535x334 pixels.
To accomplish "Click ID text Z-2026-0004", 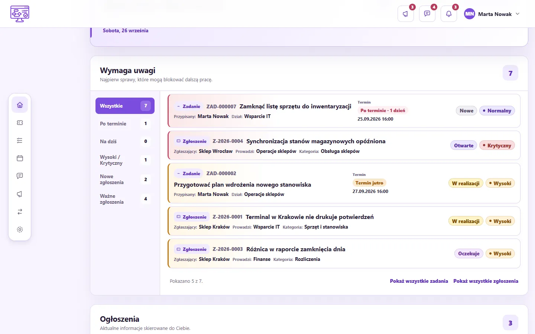I will (228, 141).
